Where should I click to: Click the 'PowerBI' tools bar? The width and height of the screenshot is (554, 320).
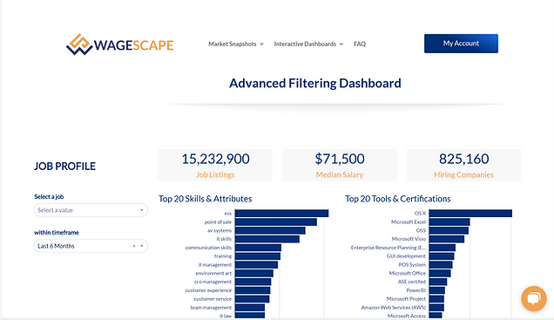[x=437, y=290]
